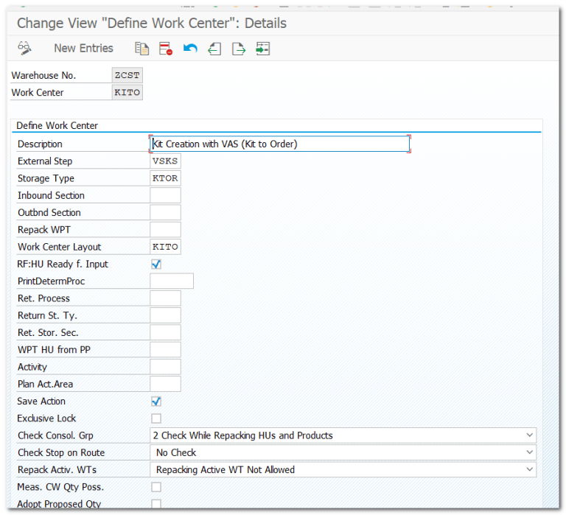Enable the Exclusive Lock checkbox
Image resolution: width=566 pixels, height=515 pixels.
[156, 418]
